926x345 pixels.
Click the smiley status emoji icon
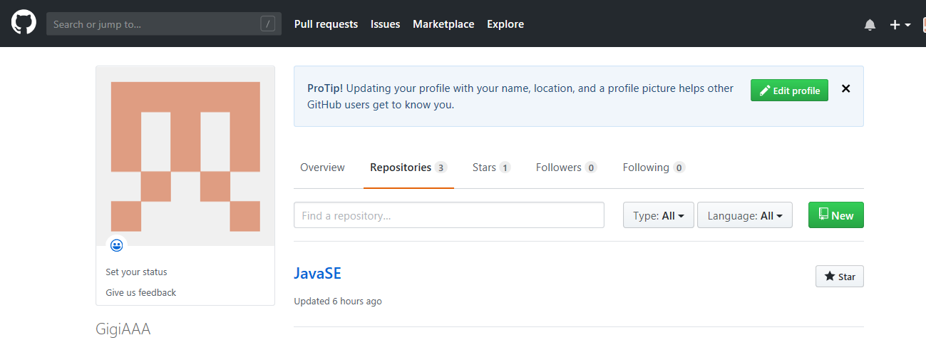[x=117, y=245]
